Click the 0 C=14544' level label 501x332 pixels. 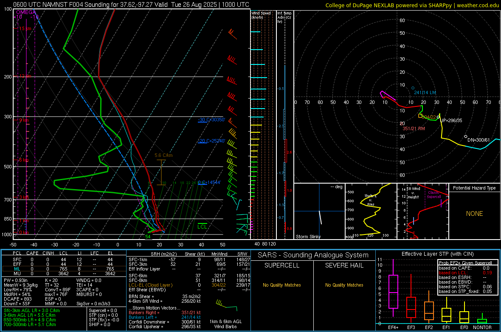tap(209, 182)
